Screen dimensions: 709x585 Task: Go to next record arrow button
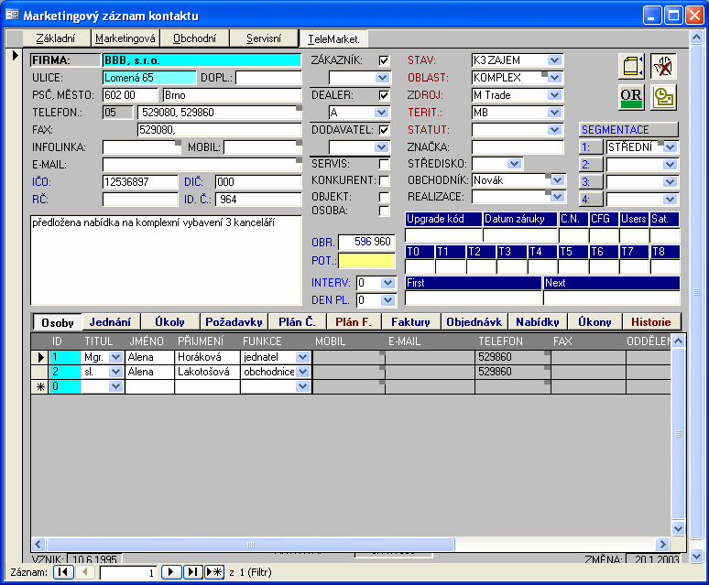[x=171, y=572]
